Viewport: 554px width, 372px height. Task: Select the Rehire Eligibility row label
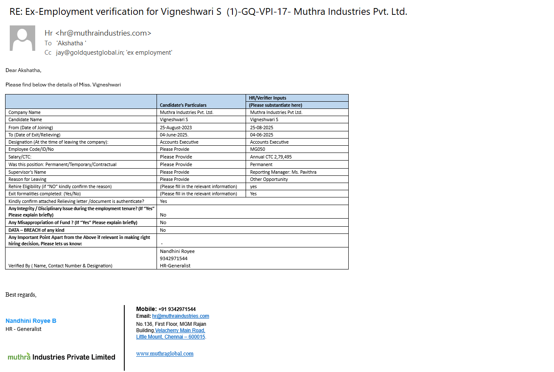pyautogui.click(x=60, y=186)
